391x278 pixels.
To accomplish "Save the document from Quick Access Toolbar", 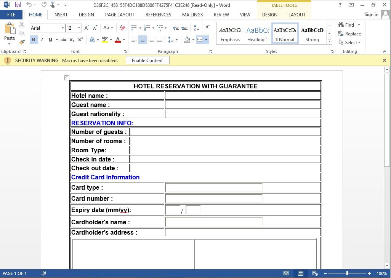I will coord(18,5).
